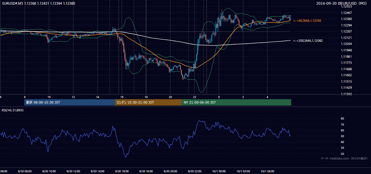Click price axis value 1.12294
This screenshot has height=174, width=371.
[346, 25]
